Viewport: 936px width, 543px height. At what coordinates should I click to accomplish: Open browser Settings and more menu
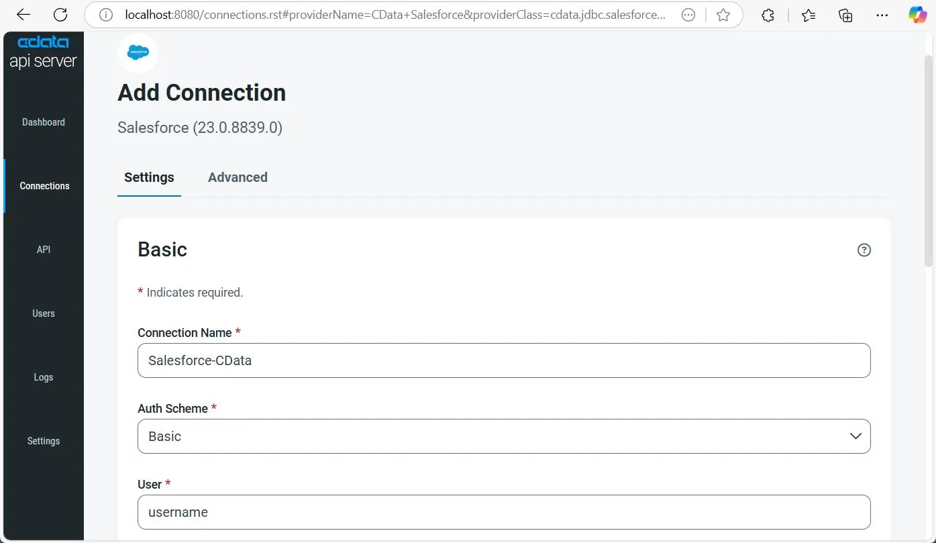[882, 15]
